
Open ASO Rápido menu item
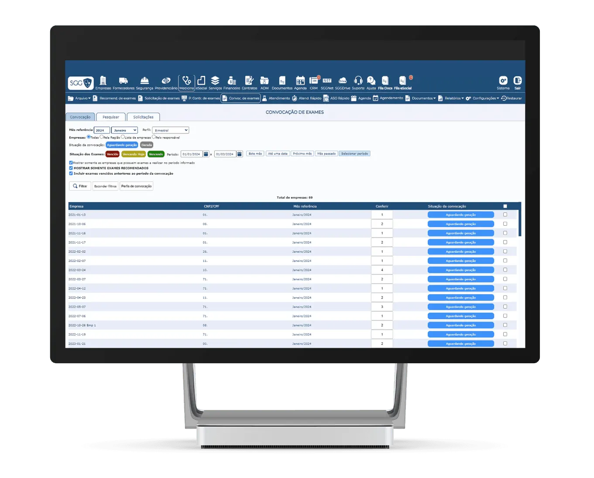pos(336,98)
